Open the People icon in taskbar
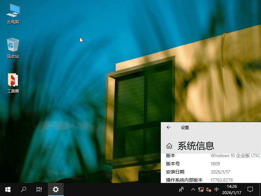Viewport: 261px width, 196px height. [182, 189]
